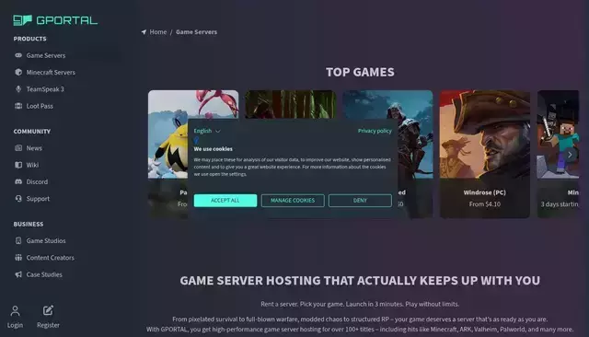Select the Minecraft game card thumbnail

point(558,134)
